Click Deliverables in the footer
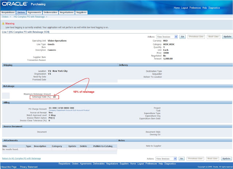Viewport: 233px width, 169px height. tap(99, 164)
